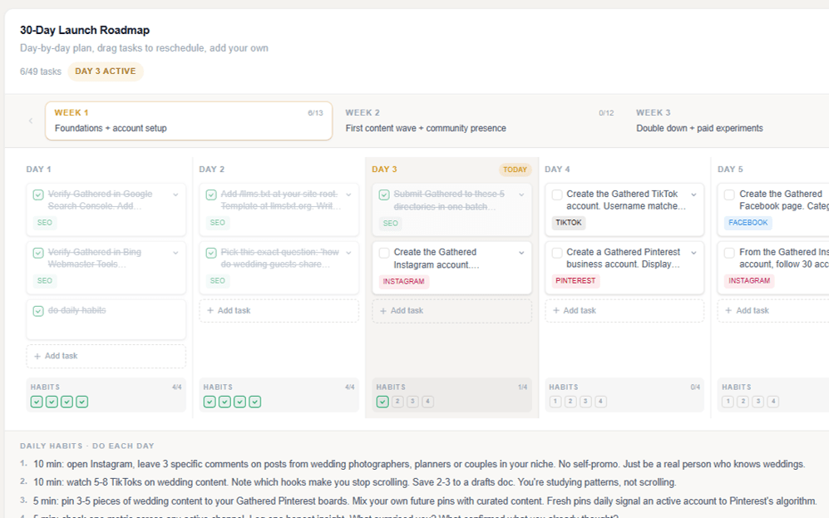Expand Add llms.txt task details
The image size is (829, 518).
pos(348,195)
